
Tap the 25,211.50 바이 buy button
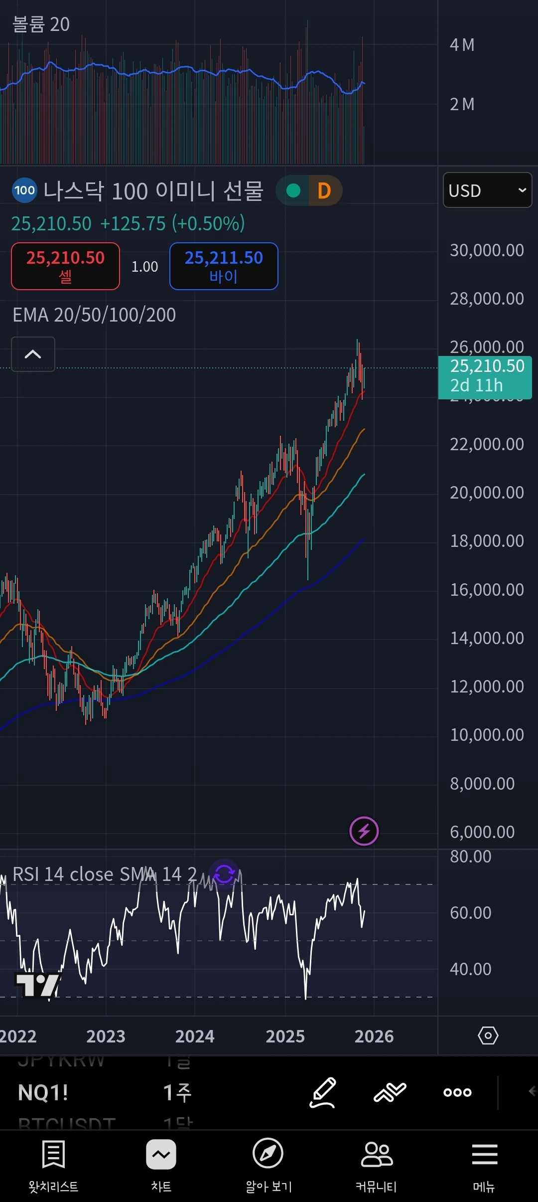pyautogui.click(x=224, y=266)
